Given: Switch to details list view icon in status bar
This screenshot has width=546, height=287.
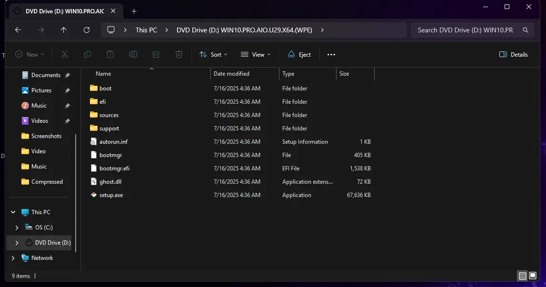Looking at the screenshot, I should [522, 276].
